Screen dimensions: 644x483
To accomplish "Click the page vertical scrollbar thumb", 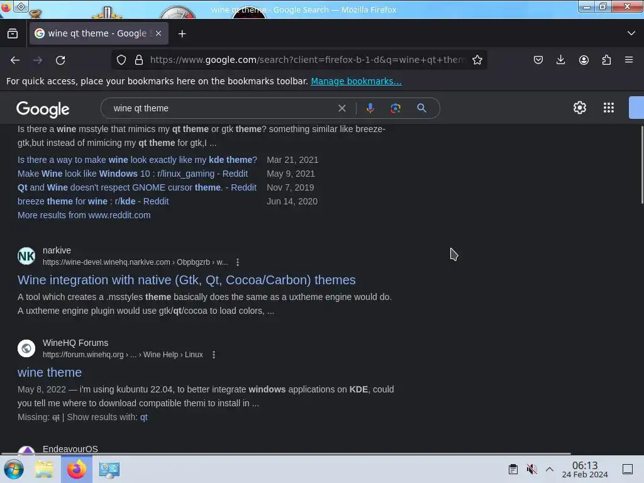I will click(x=642, y=164).
